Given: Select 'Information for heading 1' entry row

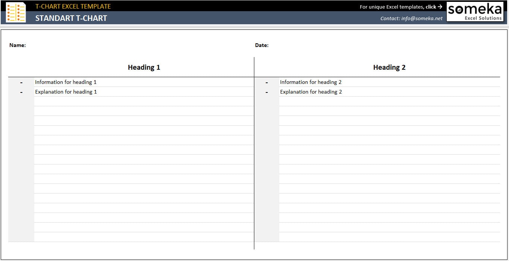Looking at the screenshot, I should point(66,82).
